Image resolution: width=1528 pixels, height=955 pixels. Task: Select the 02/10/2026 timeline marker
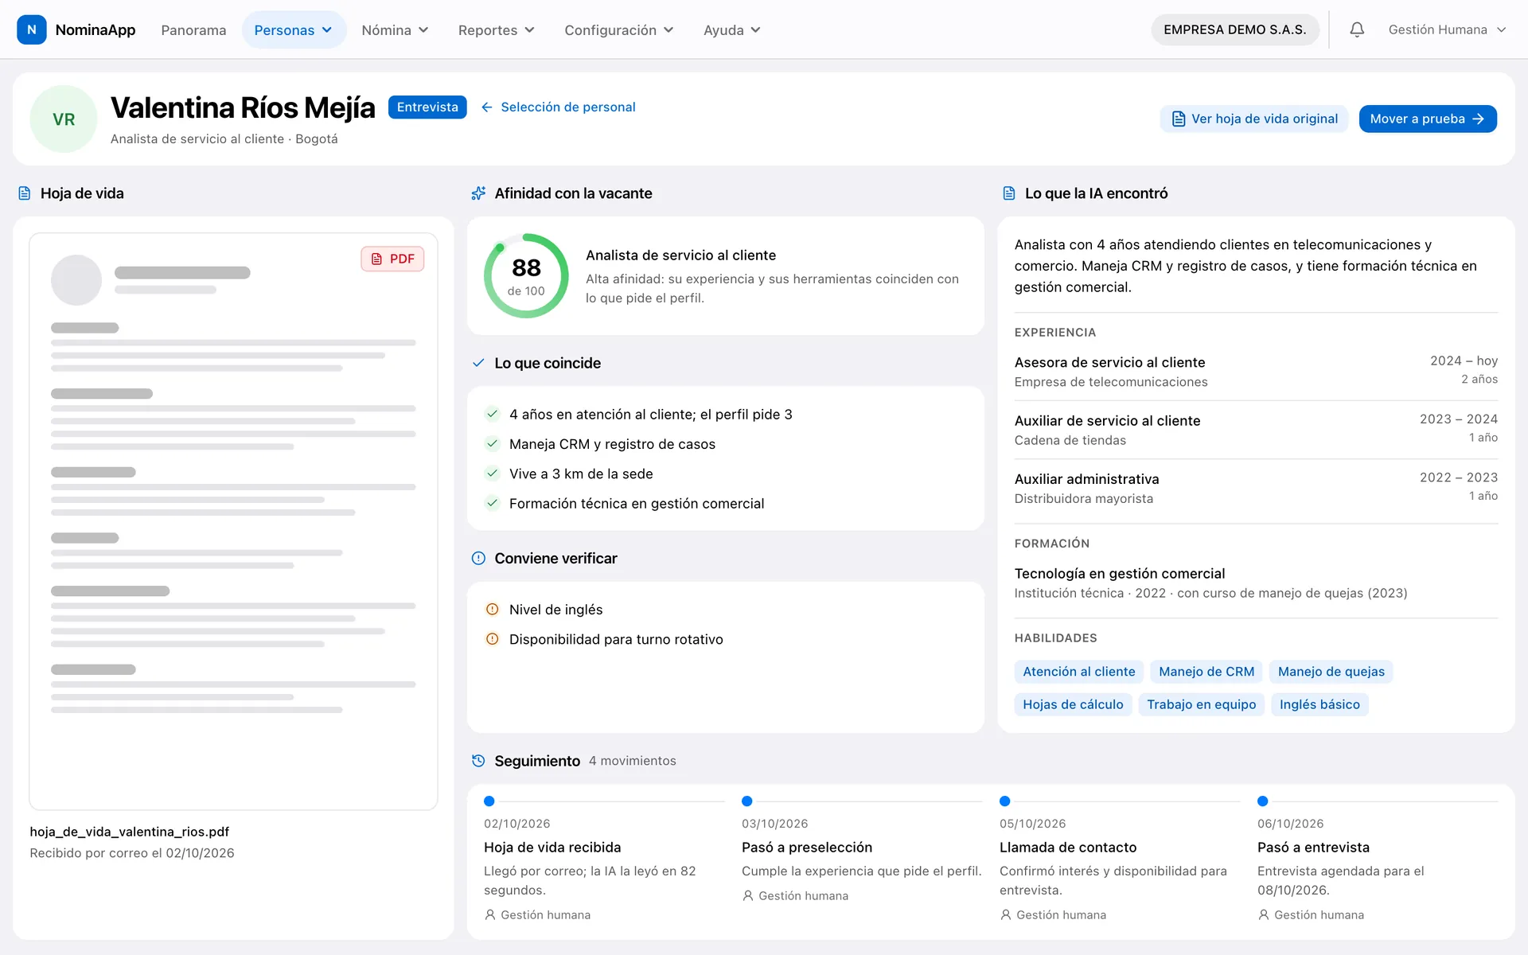click(x=489, y=801)
